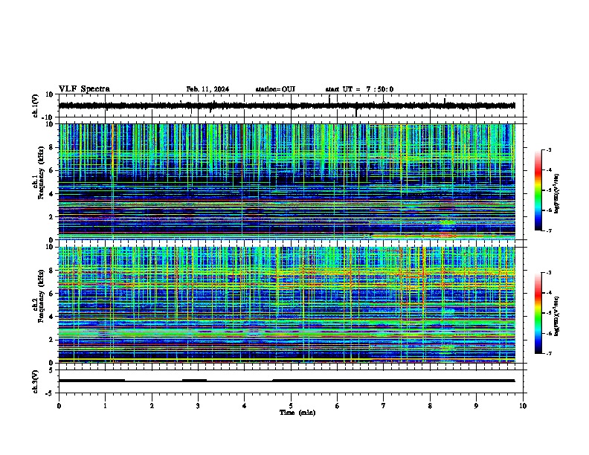Click time axis tick label "3"
Image resolution: width=589 pixels, height=455 pixels.
point(198,406)
